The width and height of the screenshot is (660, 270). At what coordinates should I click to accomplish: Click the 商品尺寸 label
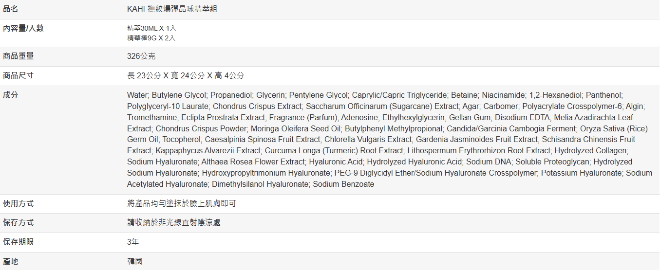[x=19, y=76]
